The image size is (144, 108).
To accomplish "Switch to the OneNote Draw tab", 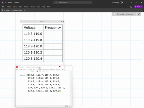I will coord(20,7).
